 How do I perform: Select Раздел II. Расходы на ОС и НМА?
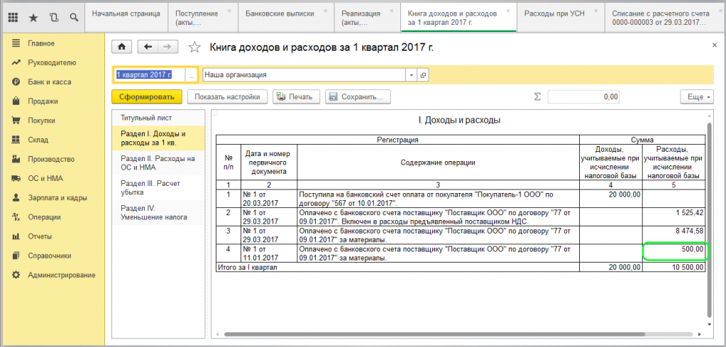[x=158, y=163]
